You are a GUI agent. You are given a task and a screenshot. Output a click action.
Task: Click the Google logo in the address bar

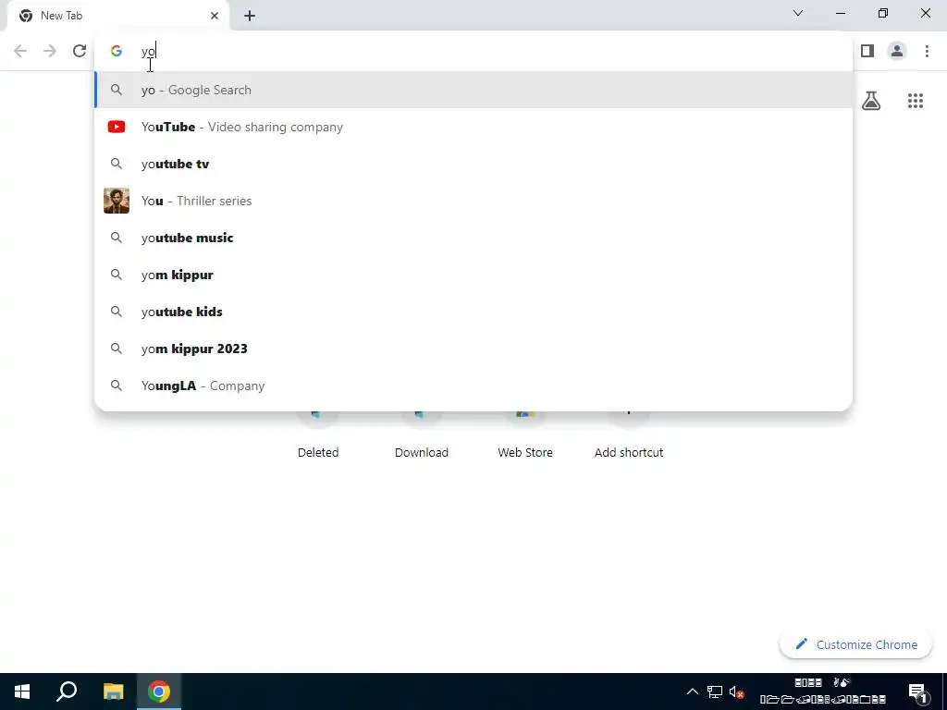point(117,52)
